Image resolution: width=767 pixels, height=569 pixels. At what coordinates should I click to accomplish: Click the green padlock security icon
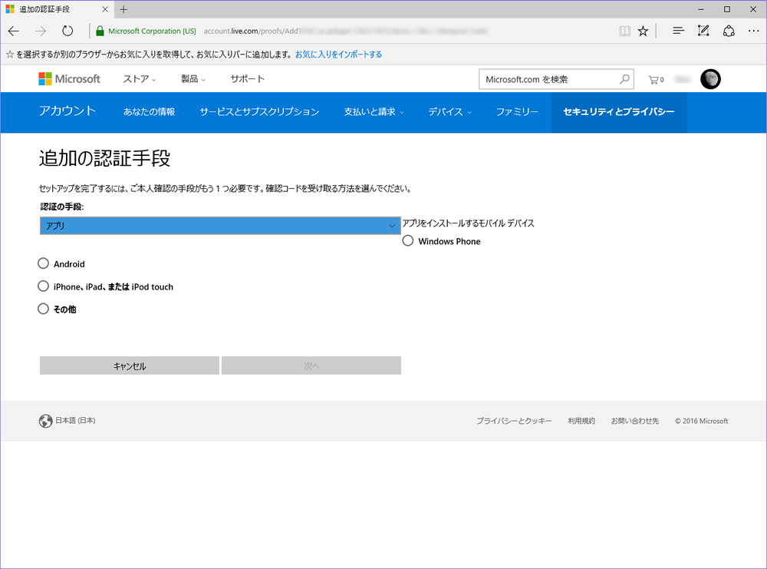point(100,31)
